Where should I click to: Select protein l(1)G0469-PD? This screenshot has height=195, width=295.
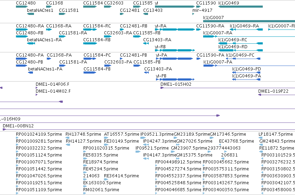point(246,73)
